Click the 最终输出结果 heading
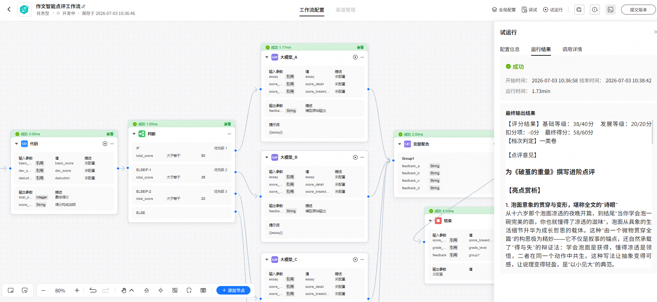The width and height of the screenshot is (657, 302). [x=520, y=113]
